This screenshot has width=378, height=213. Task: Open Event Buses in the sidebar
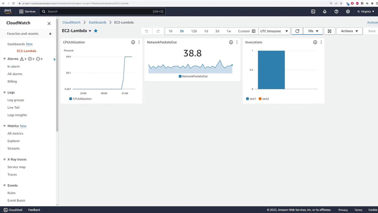click(16, 201)
